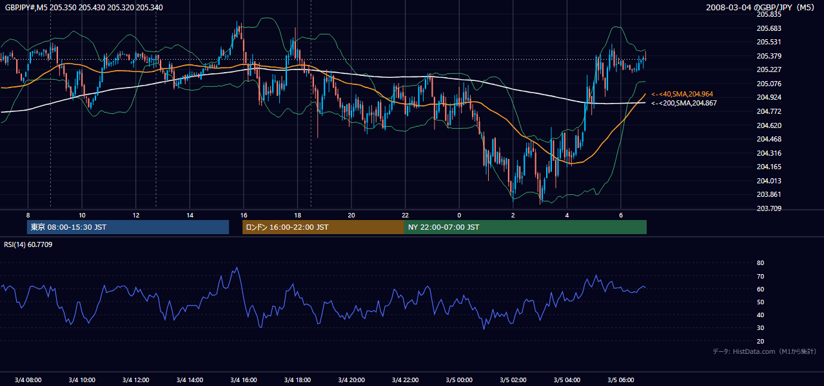Click the 2008-03-04 GBP/JPY (M5) heading
The width and height of the screenshot is (824, 386).
tap(761, 7)
